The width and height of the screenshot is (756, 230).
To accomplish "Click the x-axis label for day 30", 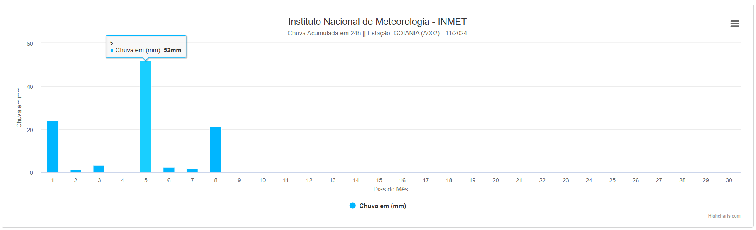I will click(729, 180).
